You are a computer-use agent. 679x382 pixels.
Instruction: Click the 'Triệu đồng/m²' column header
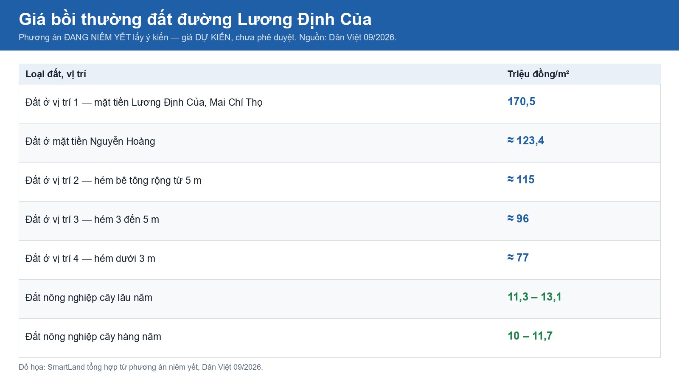pos(538,74)
